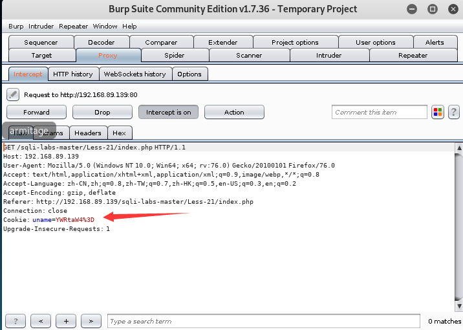Toggle the Intercept is on button
The image size is (463, 330).
(x=168, y=113)
